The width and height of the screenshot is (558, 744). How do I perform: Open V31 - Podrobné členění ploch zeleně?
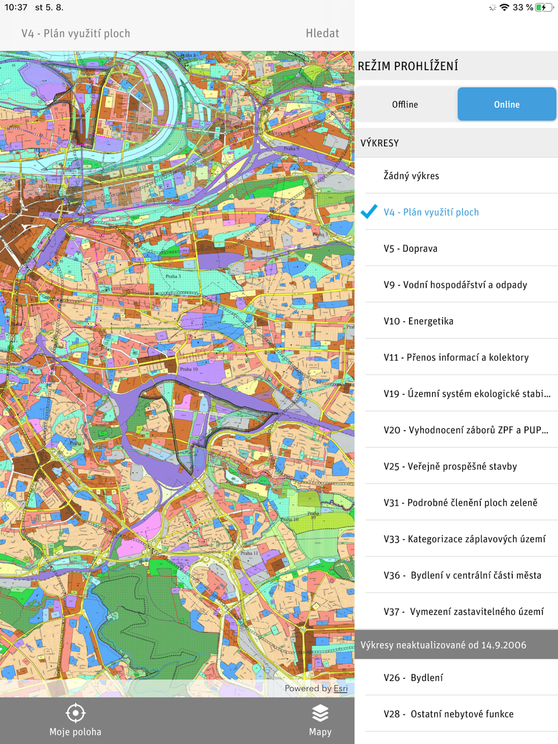tap(456, 502)
